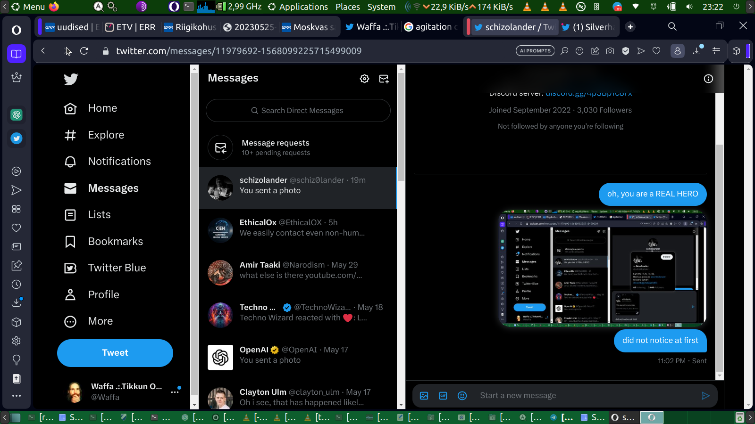Viewport: 755px width, 424px height.
Task: Open Message requests
Action: click(298, 147)
